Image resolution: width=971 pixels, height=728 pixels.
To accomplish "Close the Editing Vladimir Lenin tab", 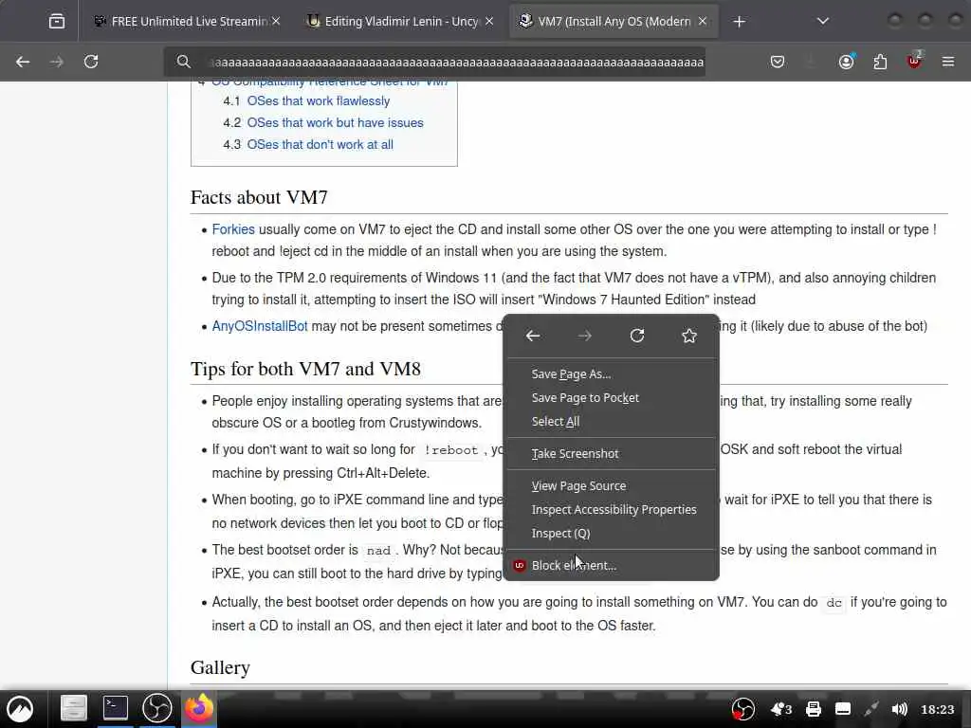I will coord(489,22).
